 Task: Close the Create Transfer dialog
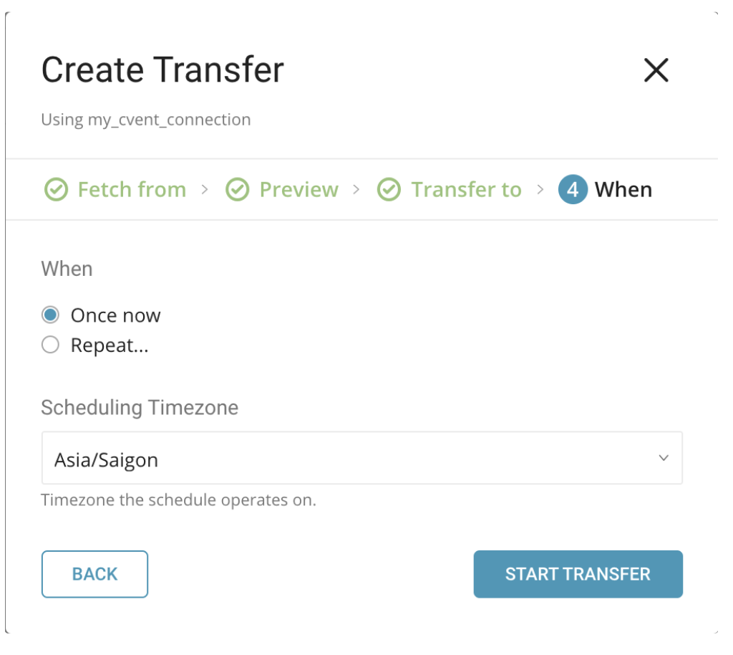tap(656, 70)
